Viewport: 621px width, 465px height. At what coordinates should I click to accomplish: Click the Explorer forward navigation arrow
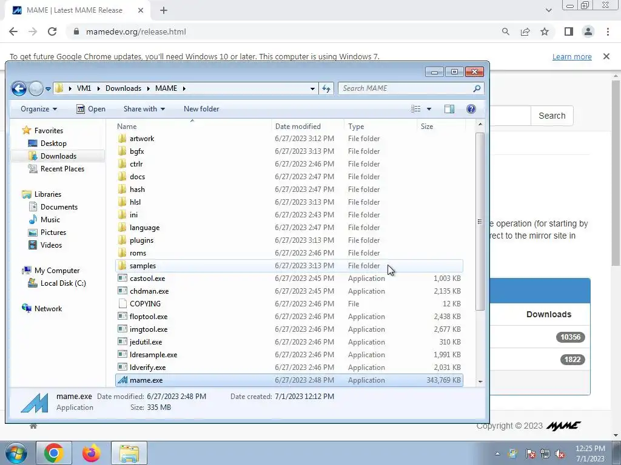pyautogui.click(x=36, y=88)
